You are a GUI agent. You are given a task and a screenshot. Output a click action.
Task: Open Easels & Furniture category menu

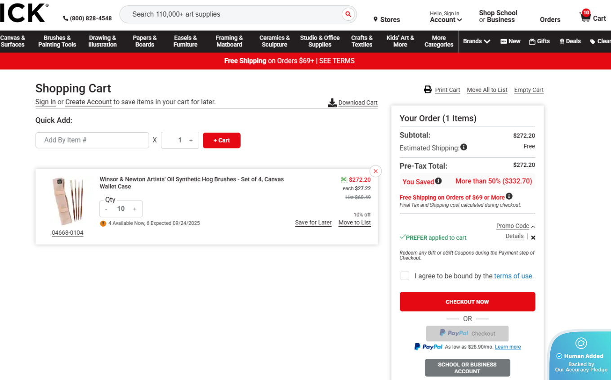[x=185, y=41]
